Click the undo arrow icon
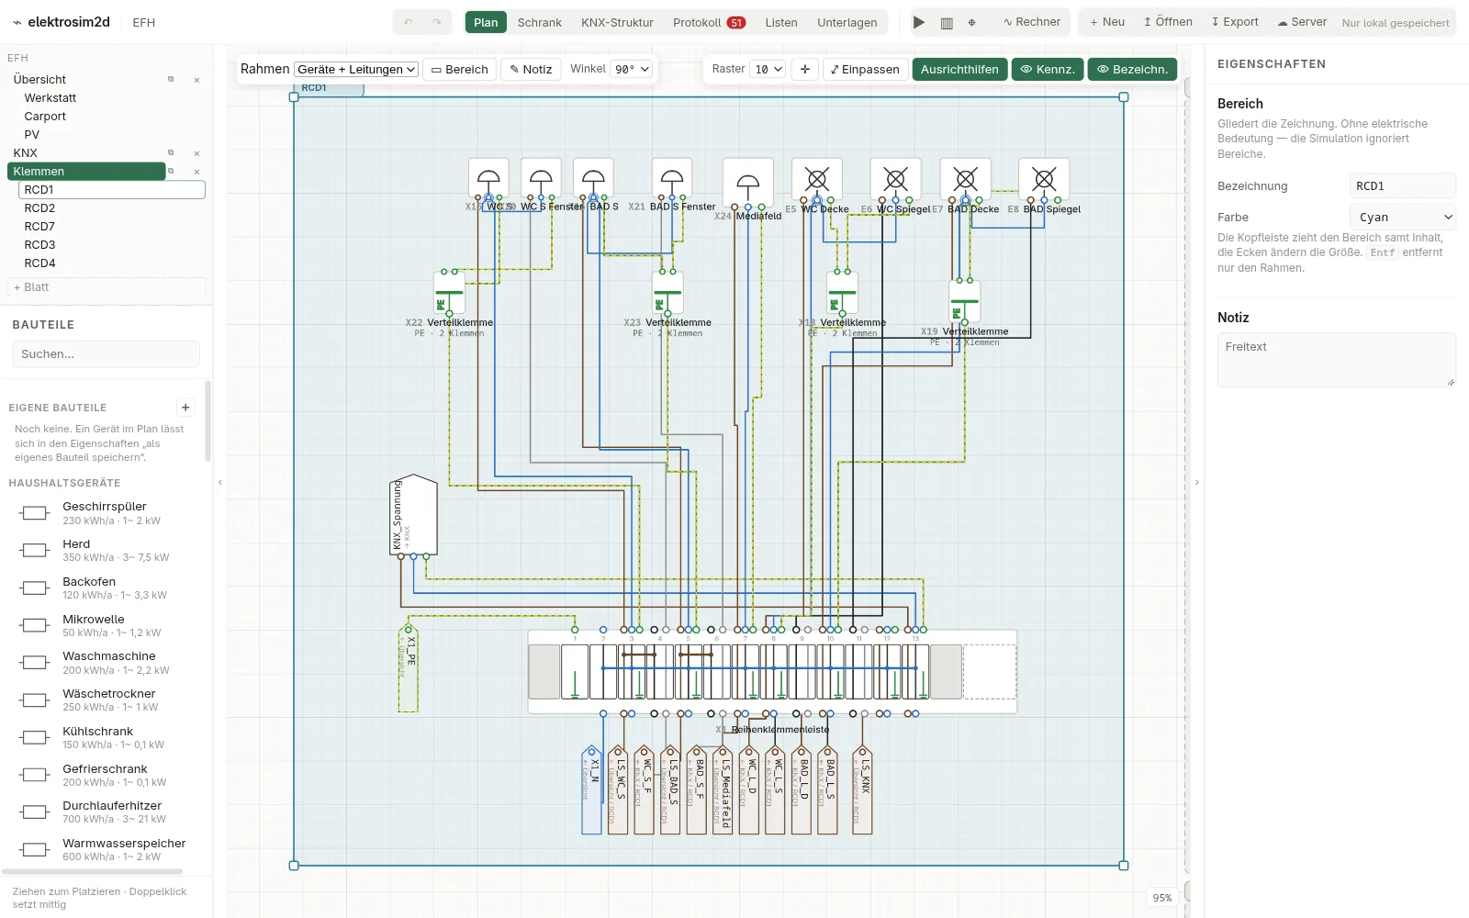This screenshot has height=918, width=1469. coord(409,22)
